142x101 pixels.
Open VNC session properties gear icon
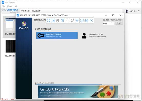87,20
